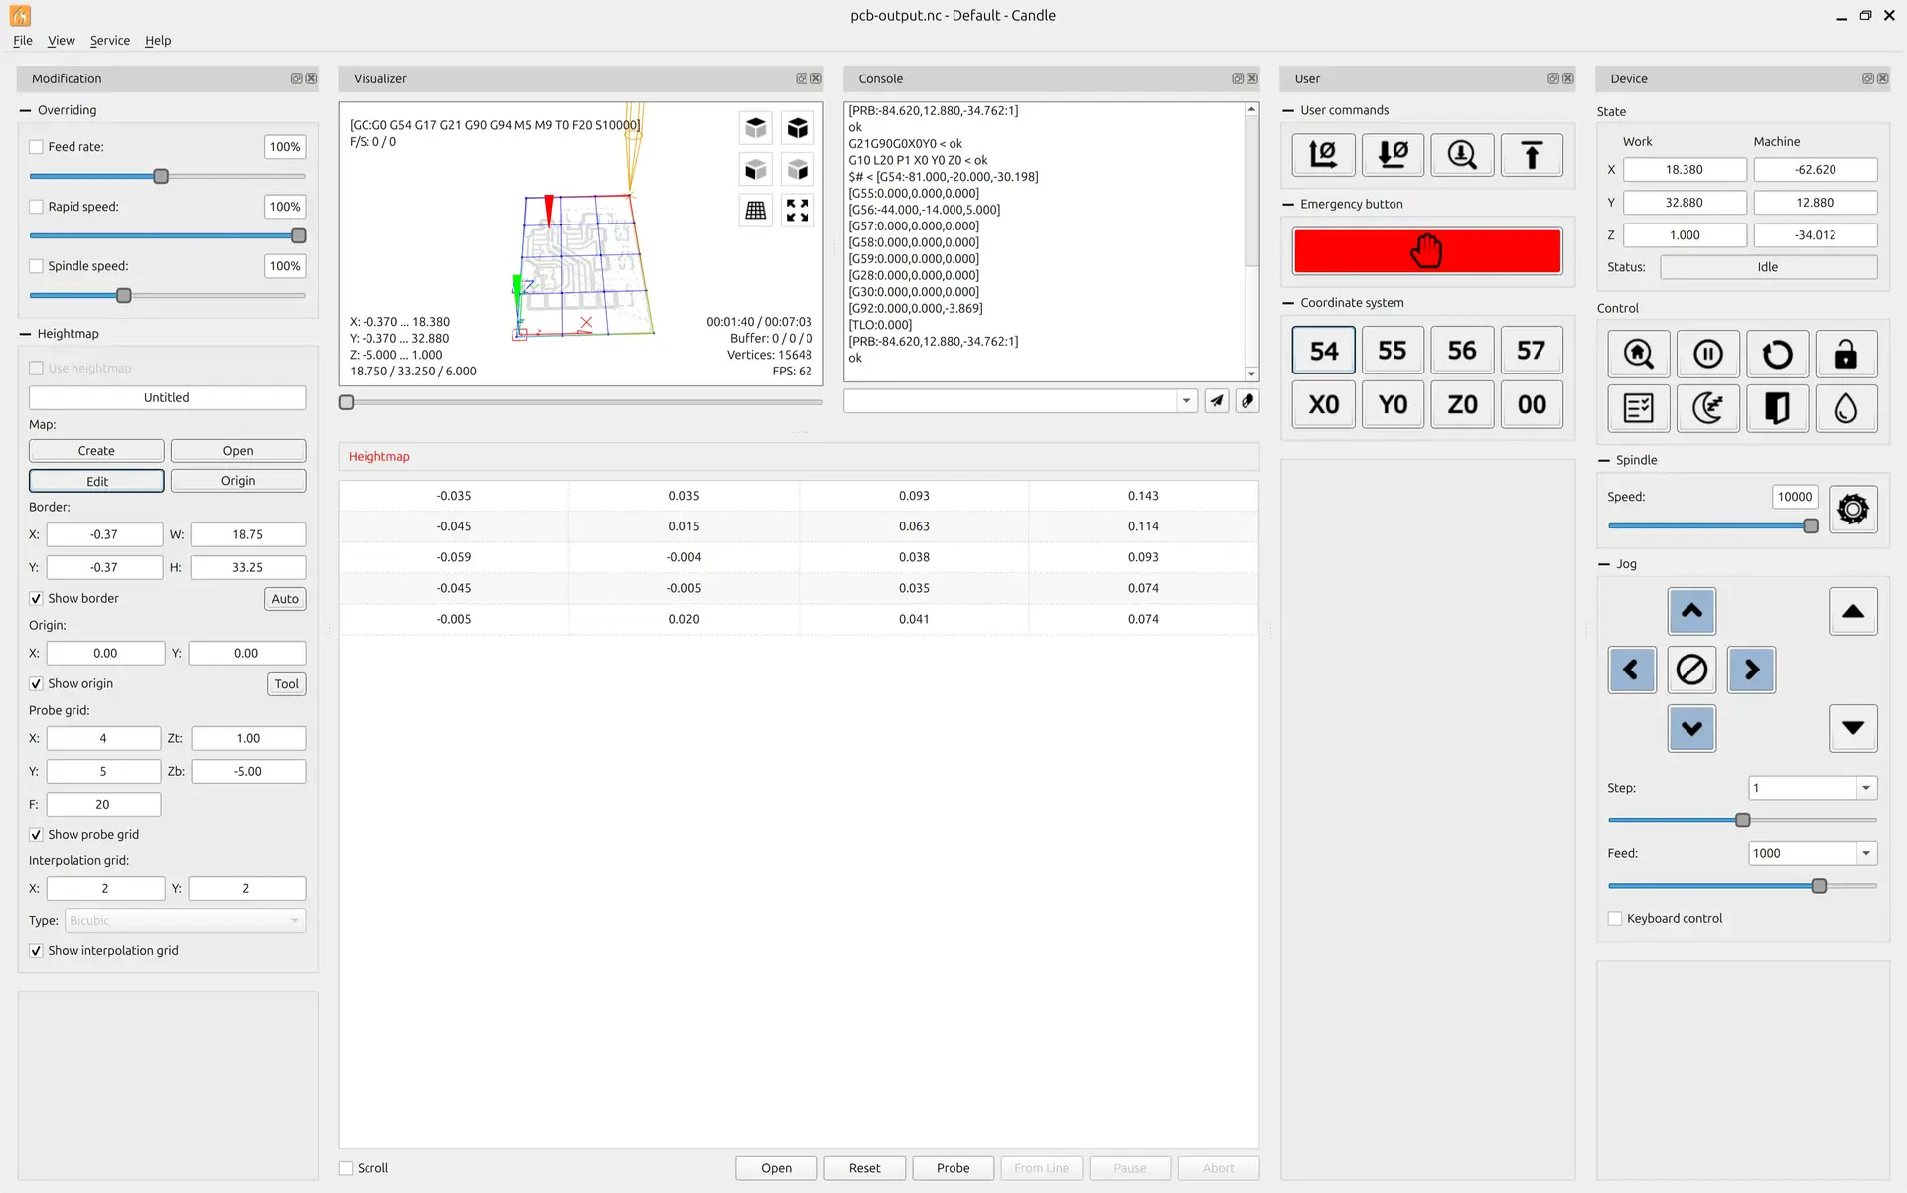Select coordinate system 55 button
1907x1193 pixels.
click(1393, 351)
